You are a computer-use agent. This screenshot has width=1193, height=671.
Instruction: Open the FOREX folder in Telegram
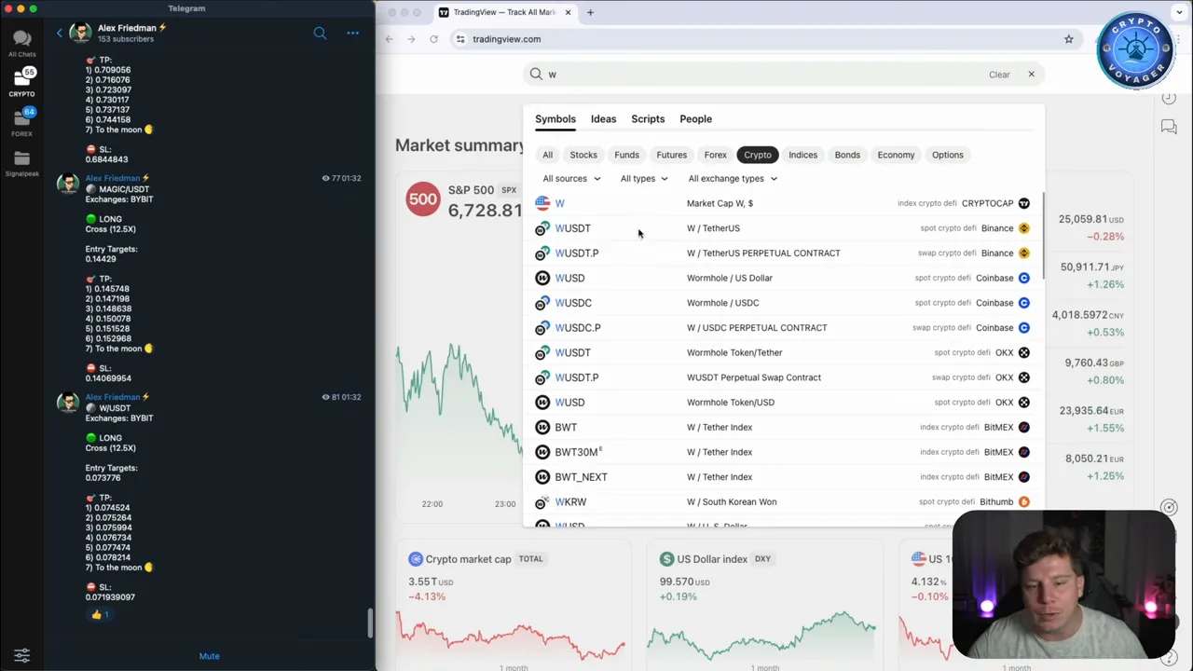[x=21, y=121]
